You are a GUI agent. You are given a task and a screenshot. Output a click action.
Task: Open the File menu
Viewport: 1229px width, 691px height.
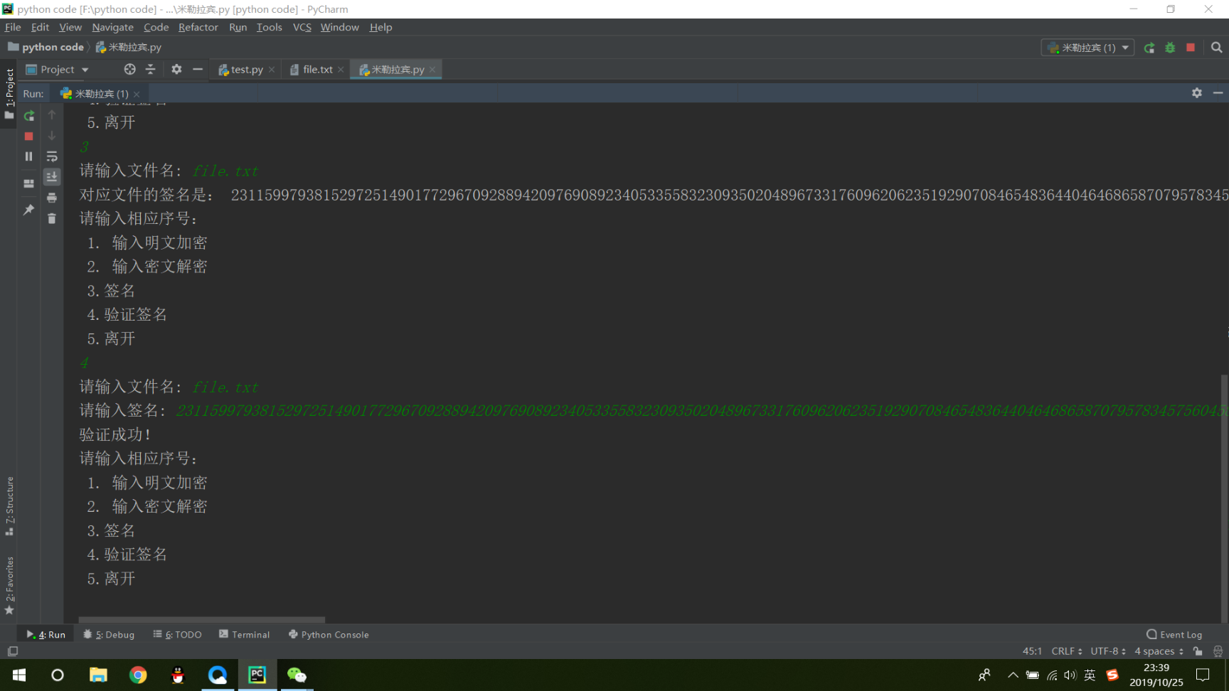click(13, 27)
